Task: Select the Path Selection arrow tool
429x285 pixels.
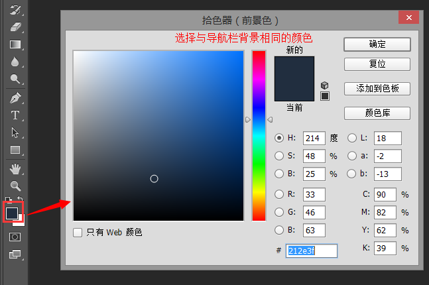Action: click(x=15, y=133)
